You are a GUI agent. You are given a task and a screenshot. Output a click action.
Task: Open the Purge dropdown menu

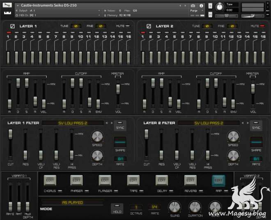point(197,11)
